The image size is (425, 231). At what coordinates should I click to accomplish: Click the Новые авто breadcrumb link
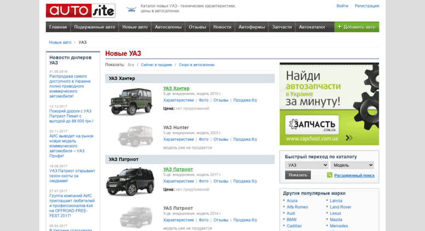click(x=60, y=43)
